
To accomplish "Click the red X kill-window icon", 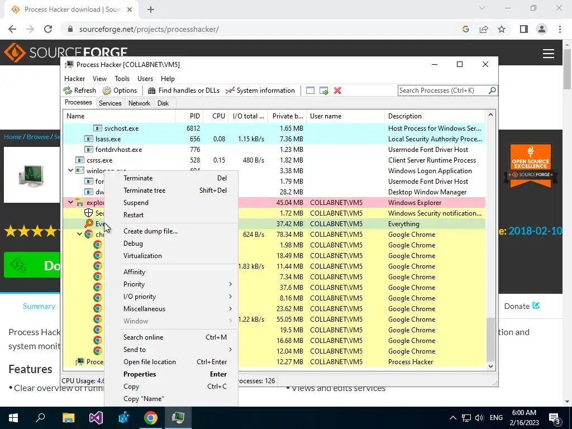I will (337, 90).
